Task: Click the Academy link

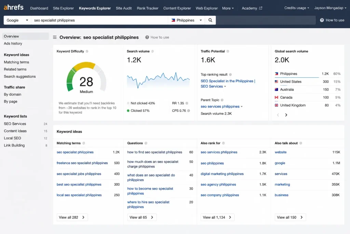Action: pyautogui.click(x=249, y=8)
